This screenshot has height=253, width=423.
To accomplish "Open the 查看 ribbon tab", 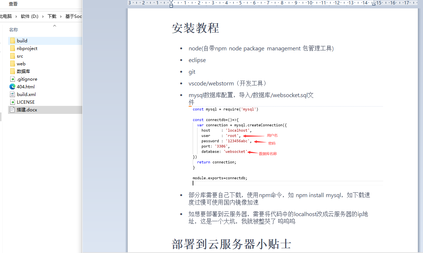I will (x=13, y=4).
